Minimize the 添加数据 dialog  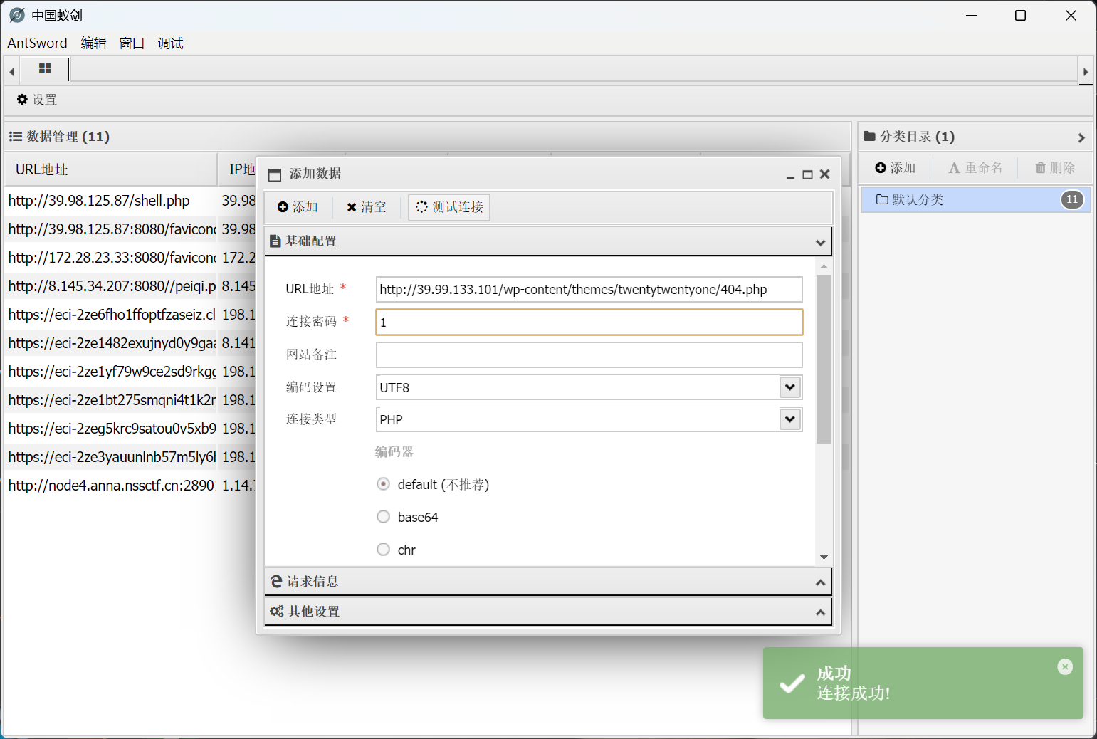pos(790,174)
